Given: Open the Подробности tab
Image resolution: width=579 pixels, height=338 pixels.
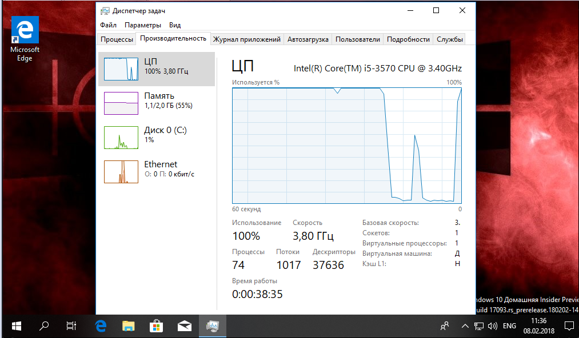Looking at the screenshot, I should (x=408, y=39).
